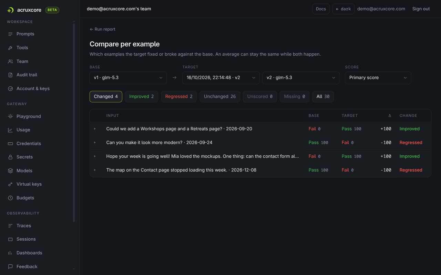The height and width of the screenshot is (275, 441).
Task: Click demo@acruxcore.com account email in header
Action: pos(381,9)
